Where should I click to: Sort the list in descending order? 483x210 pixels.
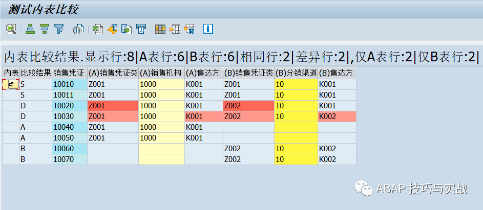tap(45, 29)
